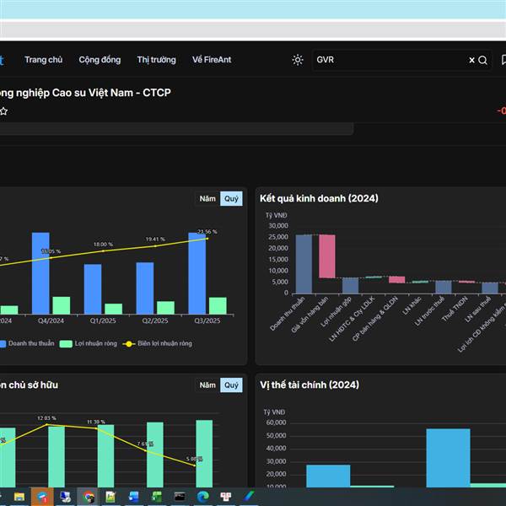The image size is (506, 506).
Task: Click the Lợi nhuận gộp waterfall bar
Action: coord(350,286)
